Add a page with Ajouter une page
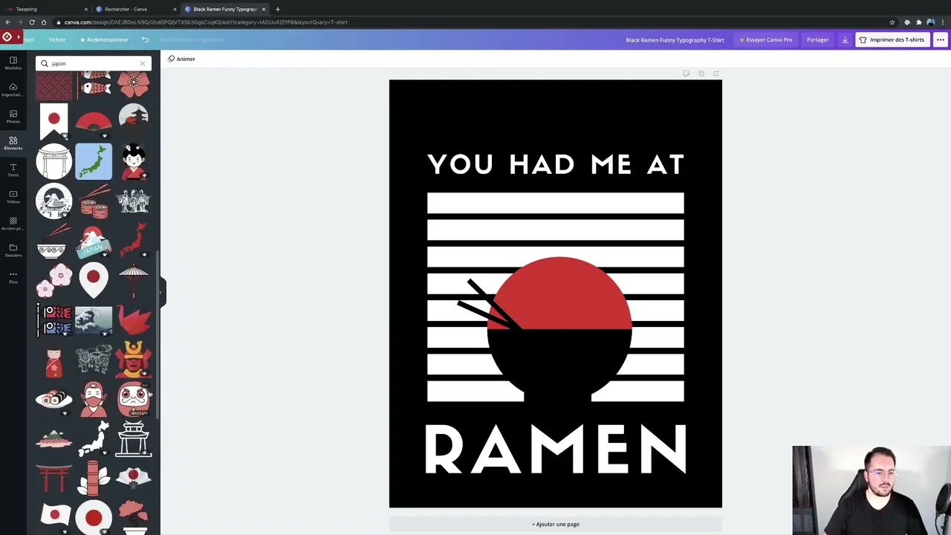Image resolution: width=951 pixels, height=535 pixels. coord(556,524)
